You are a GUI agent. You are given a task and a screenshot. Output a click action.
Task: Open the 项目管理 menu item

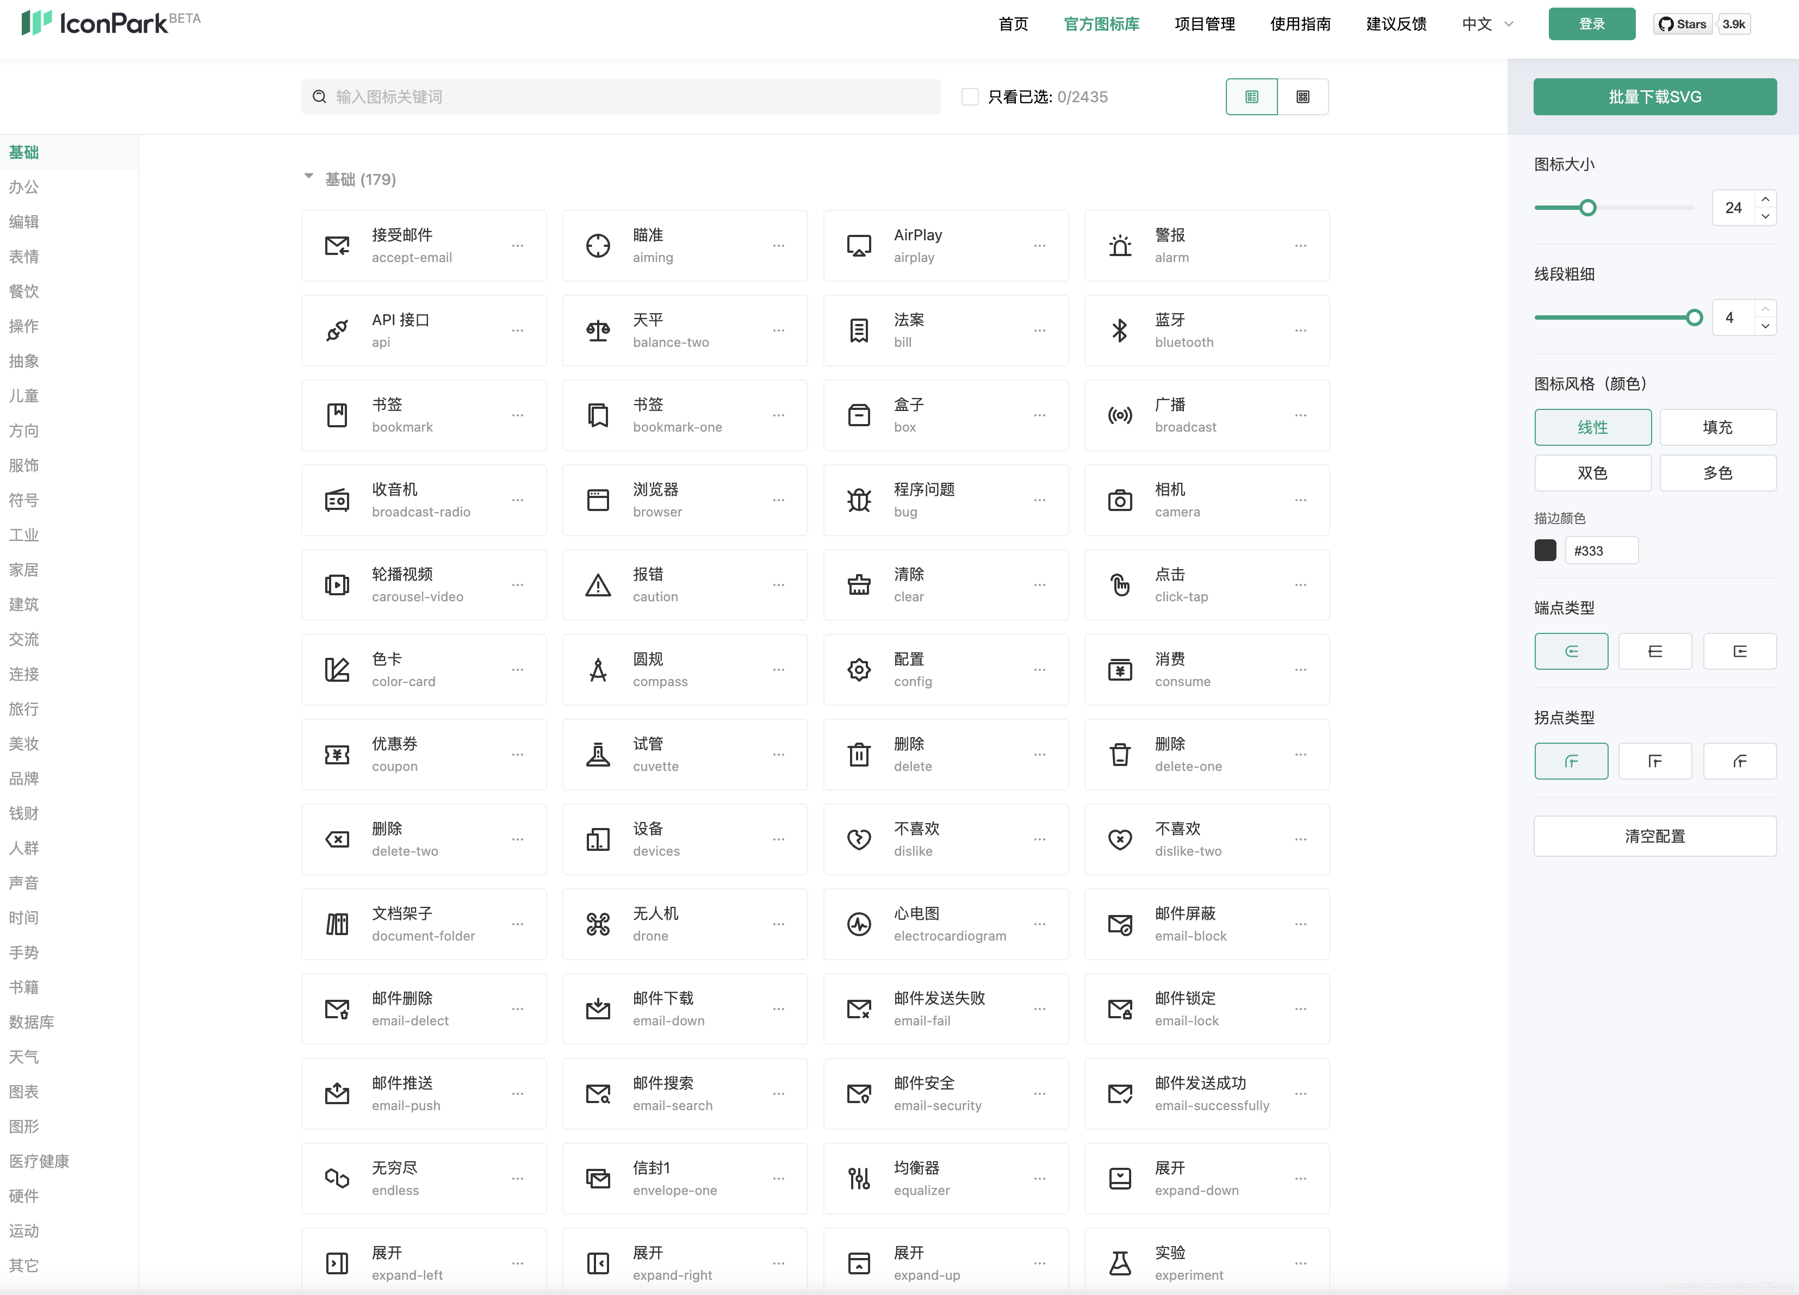tap(1204, 24)
